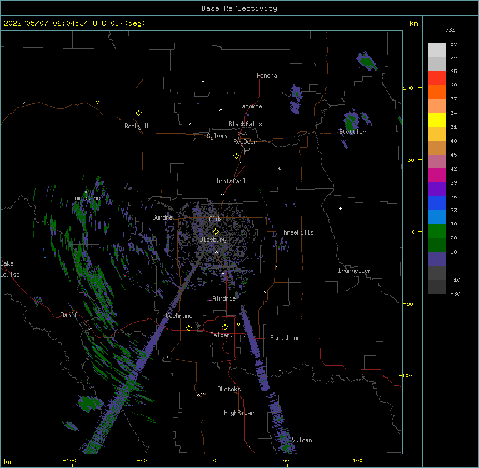This screenshot has height=468, width=479.
Task: Pick the dark green 20–10 dBZ legend swatch
Action: coord(437,245)
